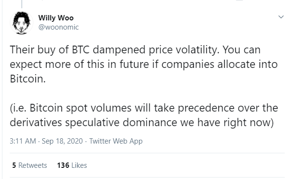Click the line starting '(i.e. Bitcoin spot volumes'

[144, 108]
